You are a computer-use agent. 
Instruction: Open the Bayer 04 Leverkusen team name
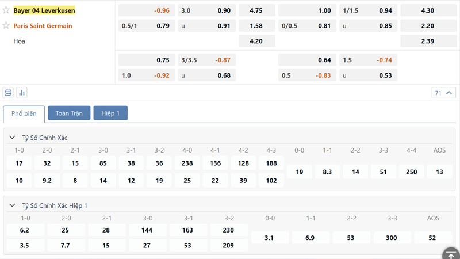[44, 10]
